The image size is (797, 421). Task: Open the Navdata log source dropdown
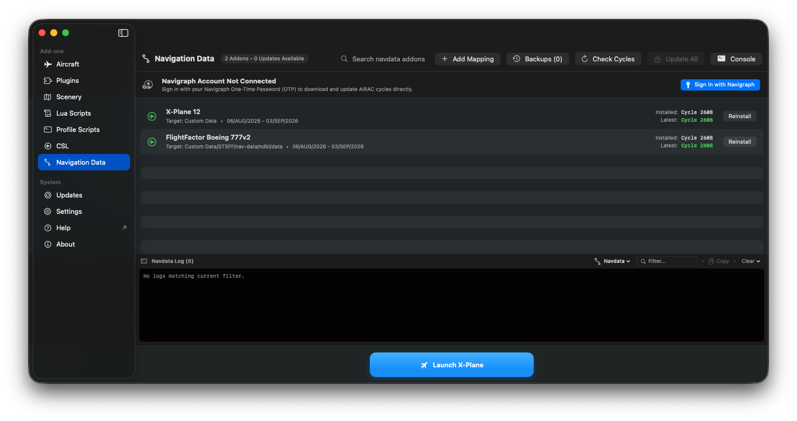pos(612,261)
